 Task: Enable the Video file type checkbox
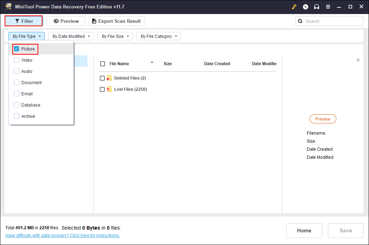(x=17, y=60)
